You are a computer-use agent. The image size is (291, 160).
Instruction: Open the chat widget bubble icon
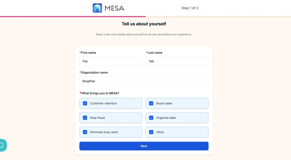click(3, 145)
